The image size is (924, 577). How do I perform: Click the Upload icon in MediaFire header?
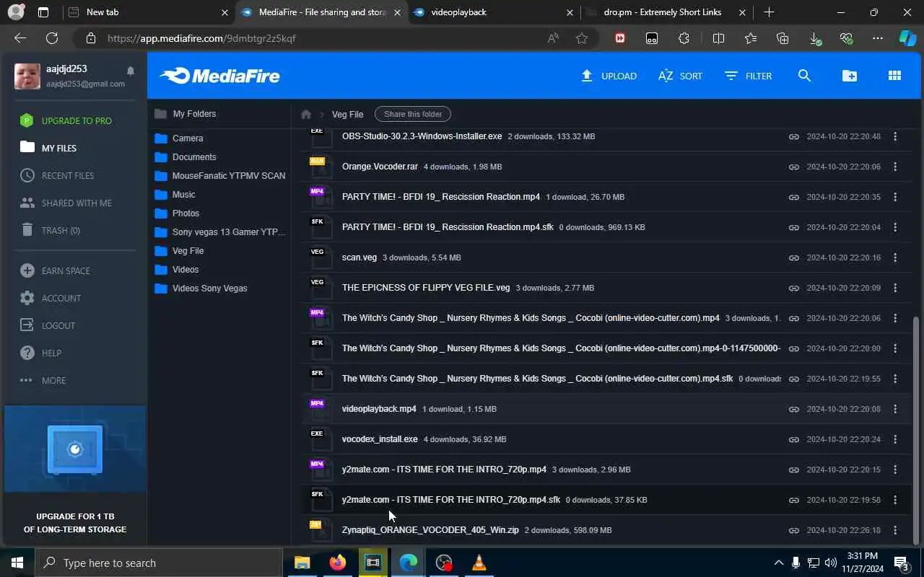point(587,76)
